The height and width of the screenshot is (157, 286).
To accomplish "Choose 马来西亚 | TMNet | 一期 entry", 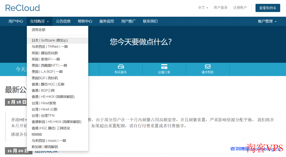I will click(58, 47).
